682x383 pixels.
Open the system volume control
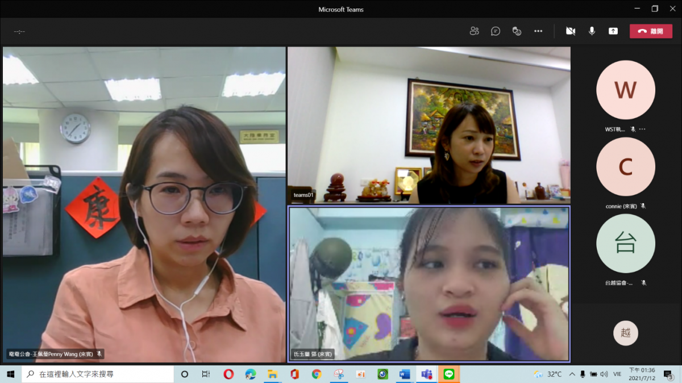604,374
